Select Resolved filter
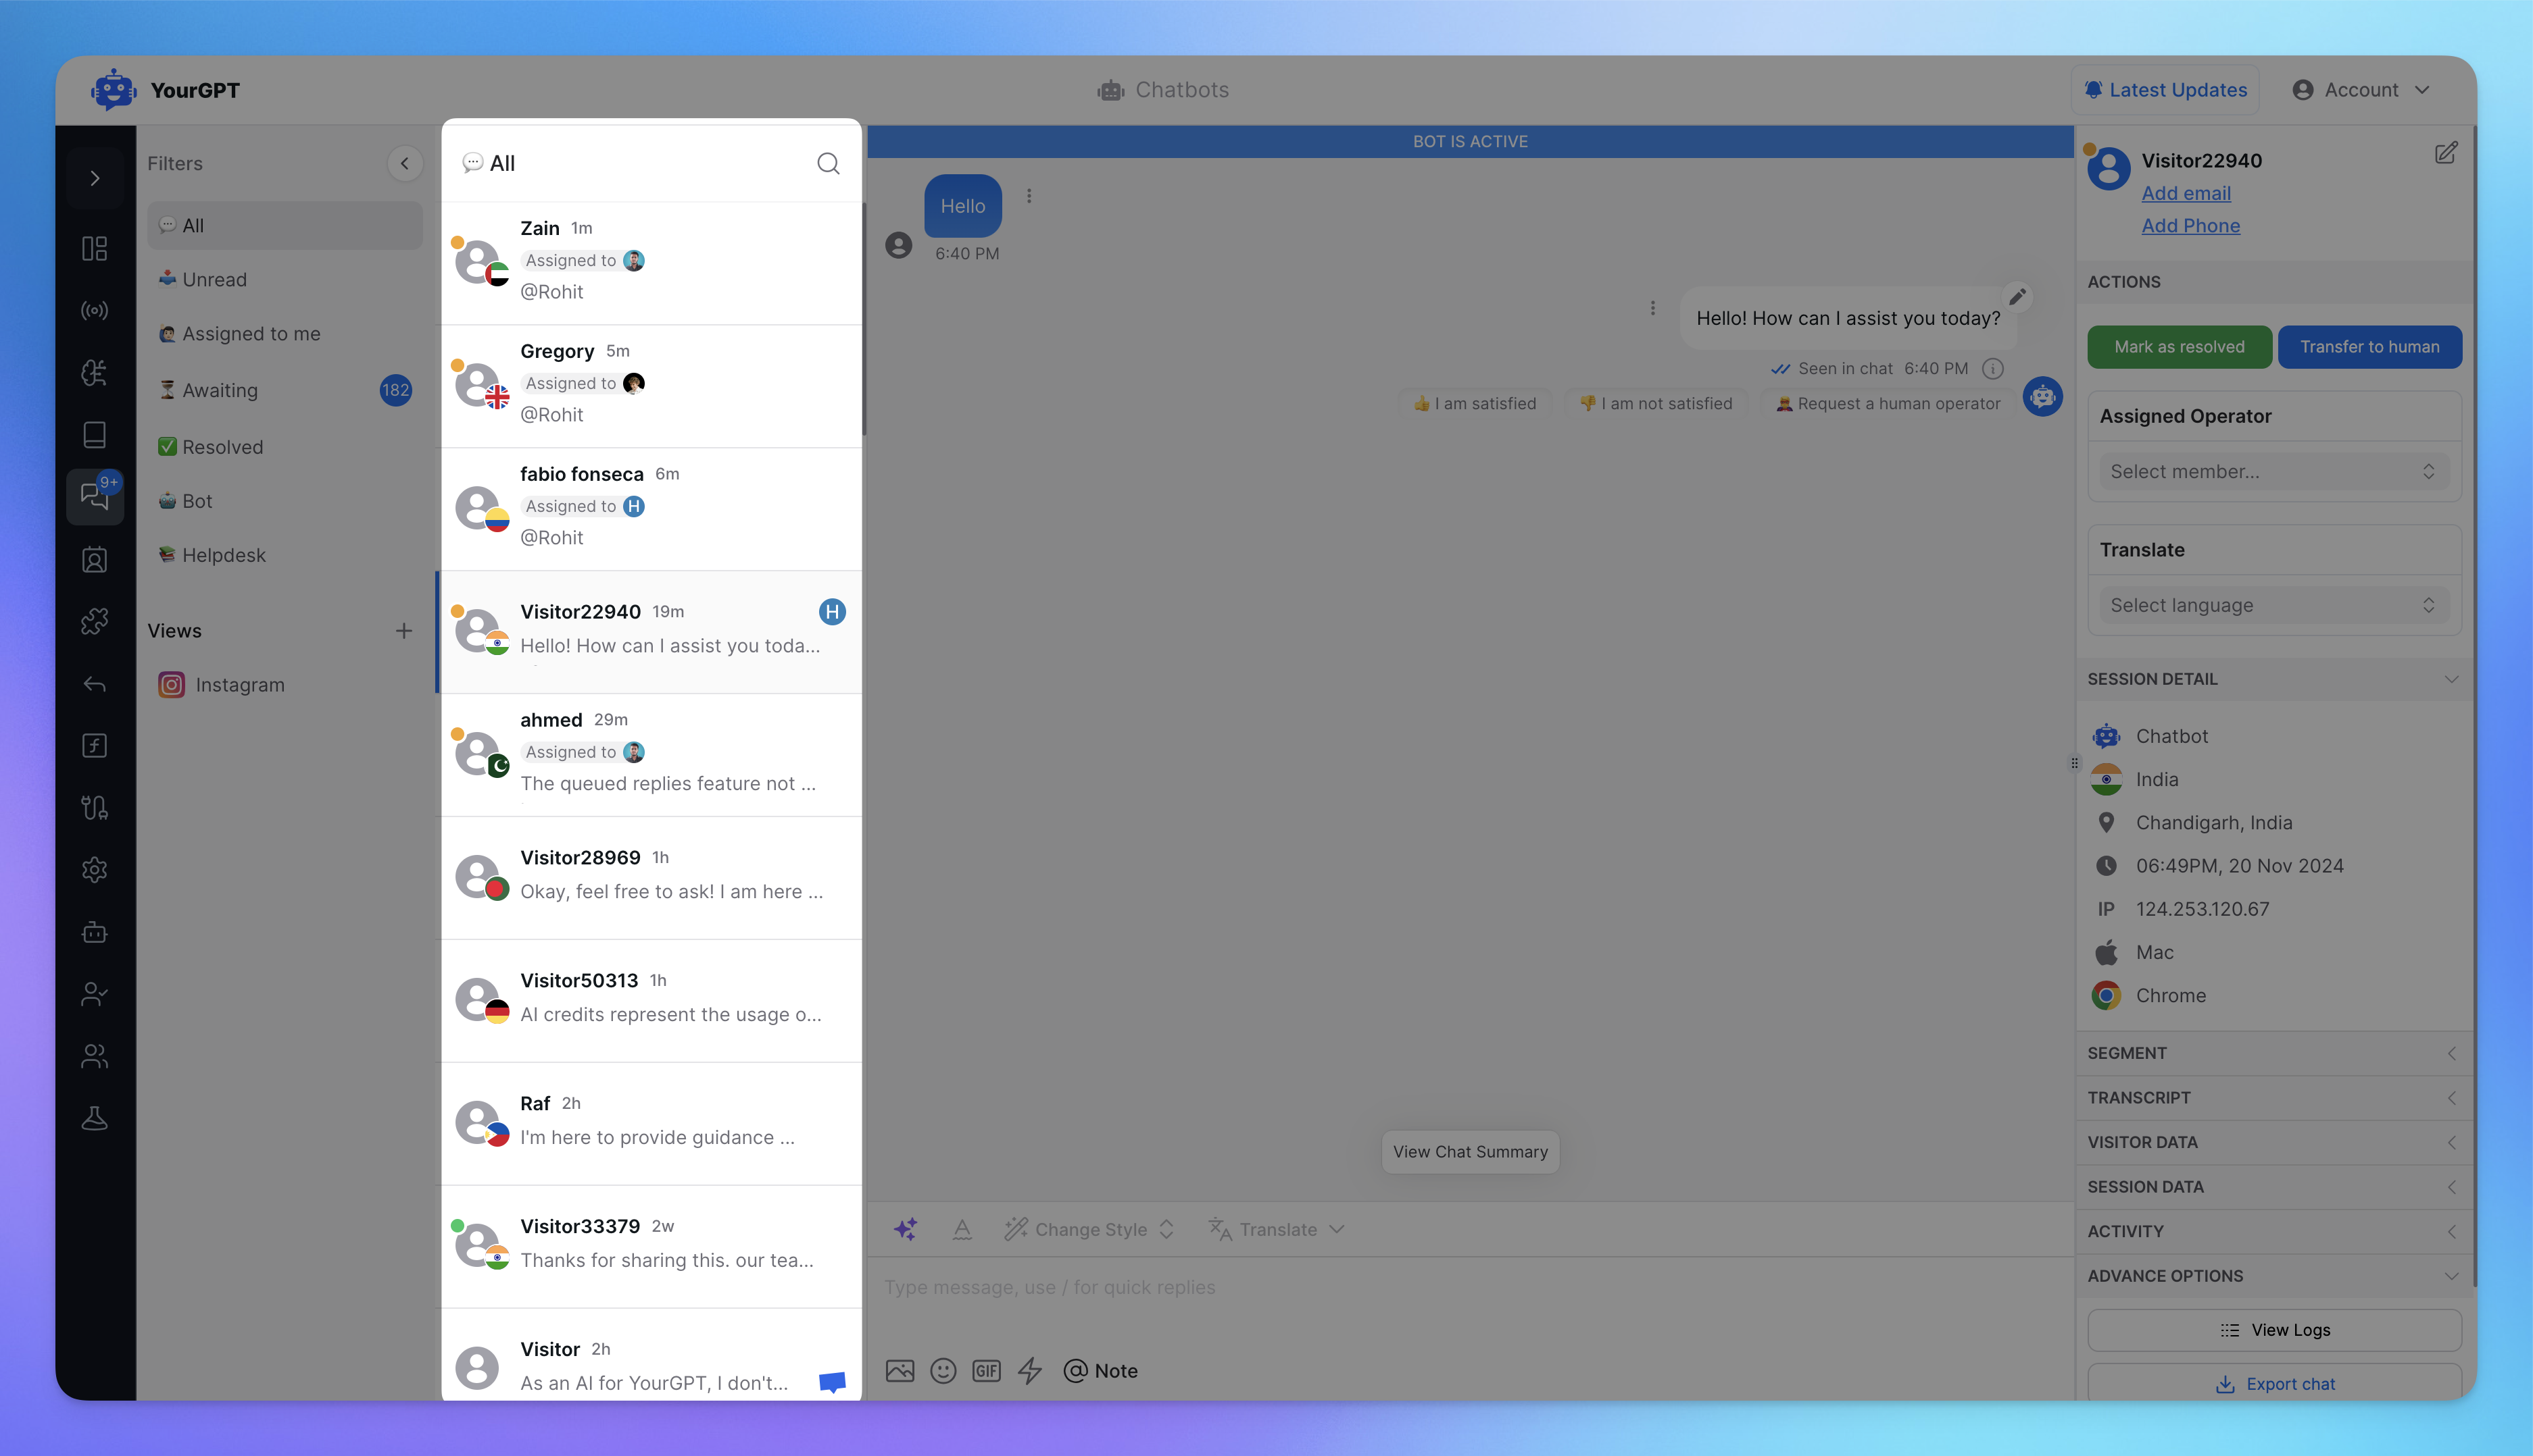Screen dimensions: 2533x1456 (285, 447)
